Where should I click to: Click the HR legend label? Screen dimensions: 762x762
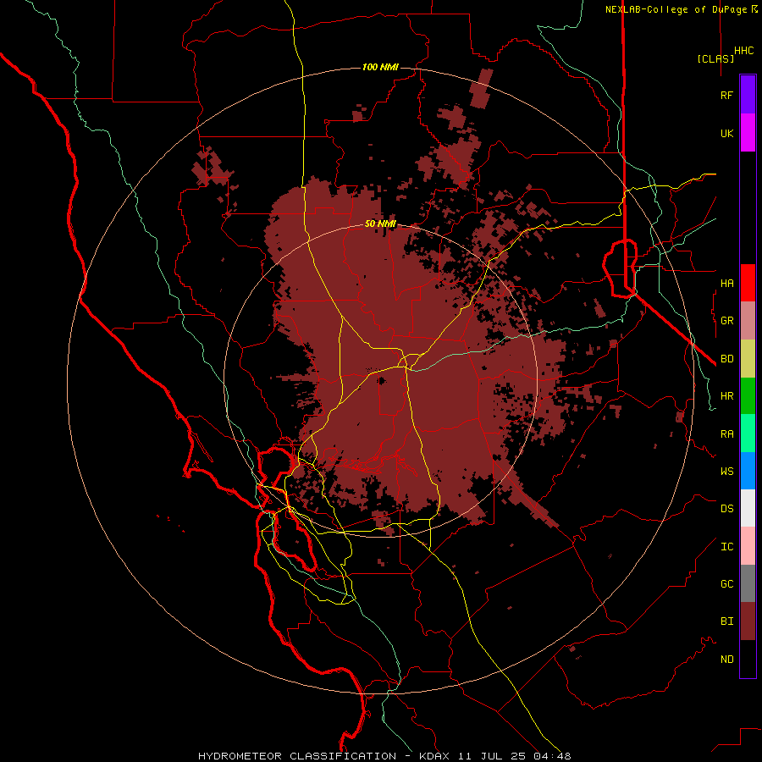pyautogui.click(x=726, y=396)
